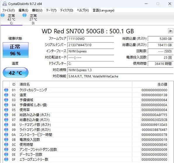
Task: Click the total host reads value 5280 GB
Action: pyautogui.click(x=161, y=39)
